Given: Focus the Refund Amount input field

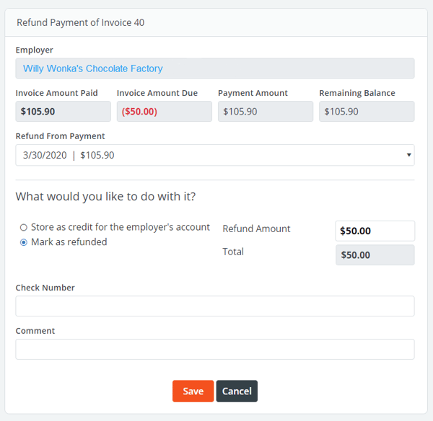Looking at the screenshot, I should tap(375, 231).
